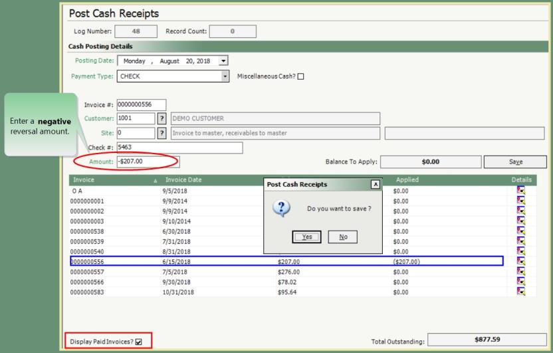Expand Payment Type dropdown
The width and height of the screenshot is (553, 353).
point(225,76)
